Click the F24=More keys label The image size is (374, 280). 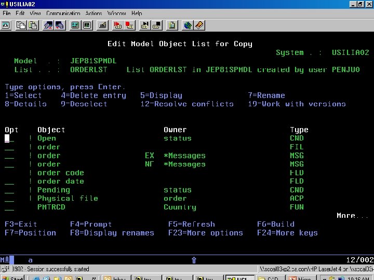[x=287, y=233]
